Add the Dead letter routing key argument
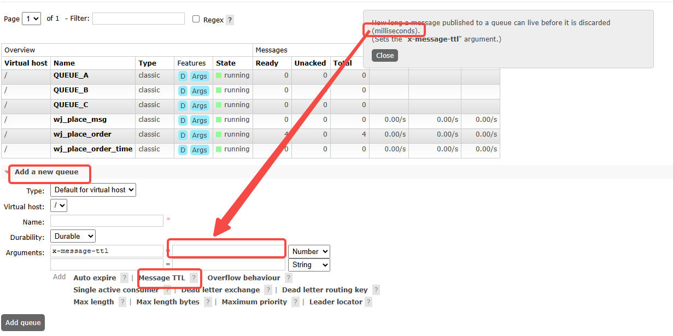This screenshot has height=336, width=673. coord(325,290)
